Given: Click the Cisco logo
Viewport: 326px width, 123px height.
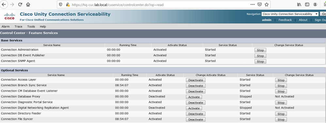Looking at the screenshot, I should (x=9, y=16).
